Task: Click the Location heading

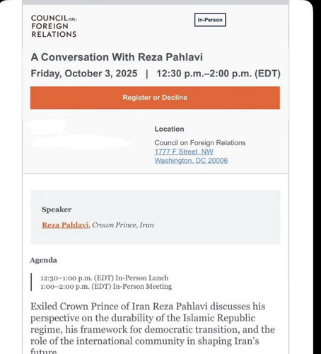Action: tap(169, 129)
